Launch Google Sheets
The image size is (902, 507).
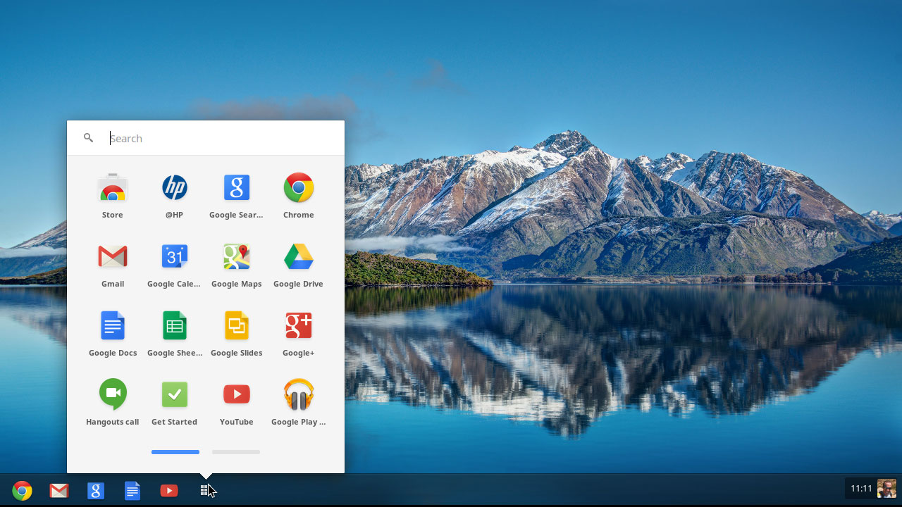[175, 326]
